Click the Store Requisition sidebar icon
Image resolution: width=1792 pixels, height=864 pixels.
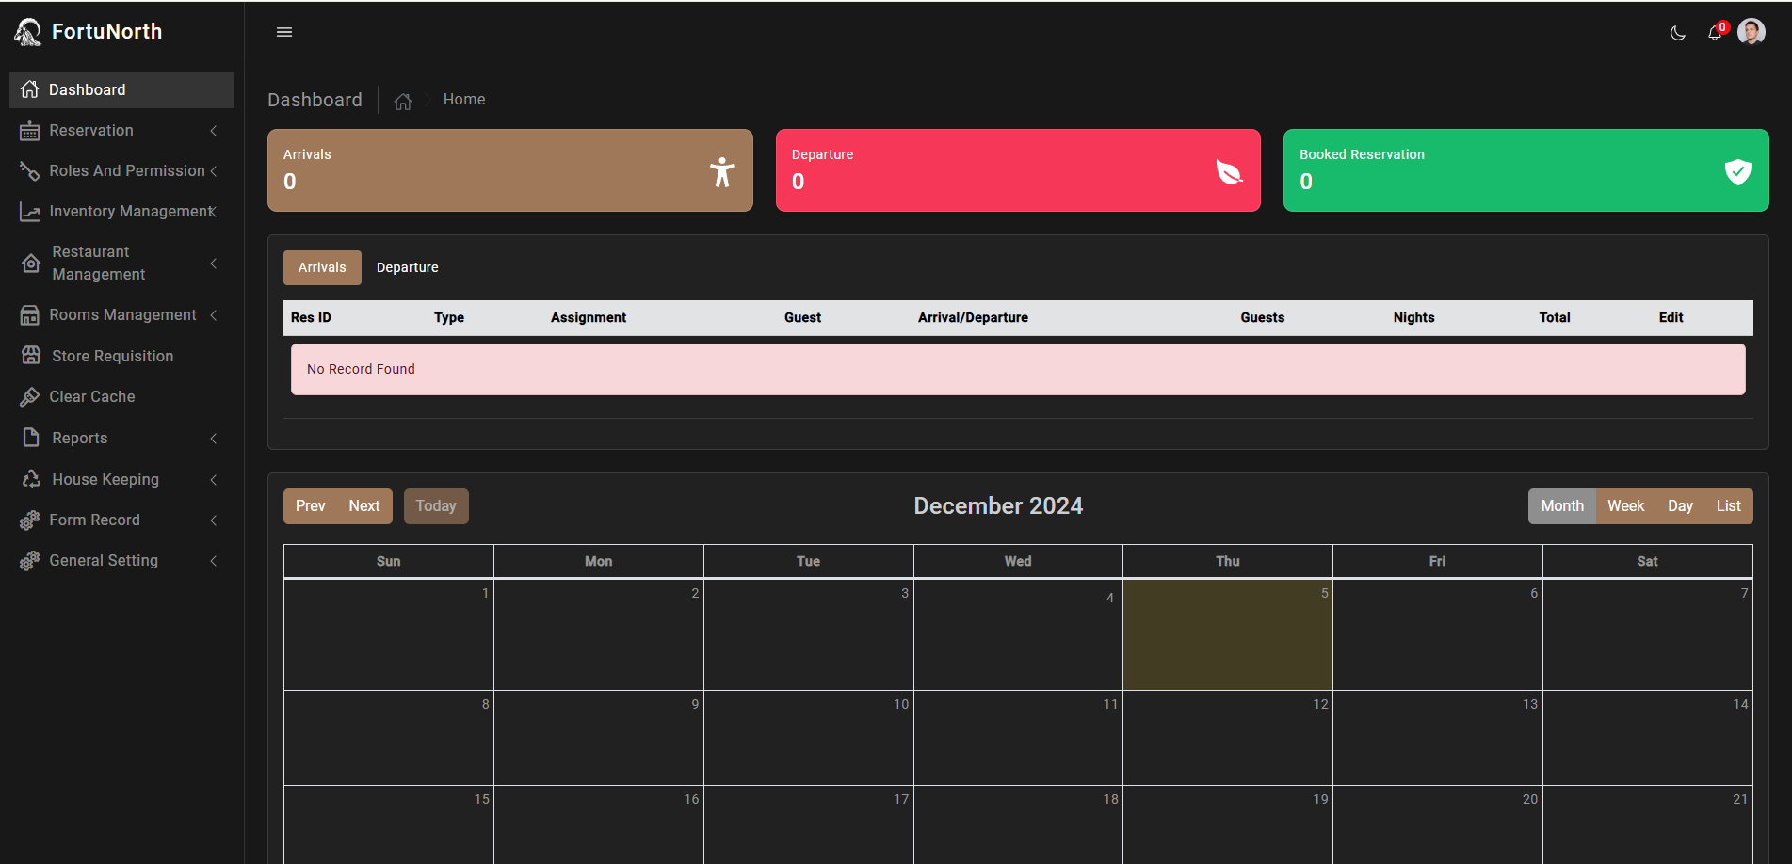[31, 356]
